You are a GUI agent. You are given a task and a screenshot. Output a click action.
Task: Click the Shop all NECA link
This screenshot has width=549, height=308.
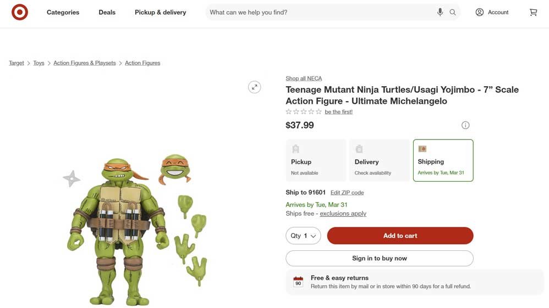(x=304, y=79)
